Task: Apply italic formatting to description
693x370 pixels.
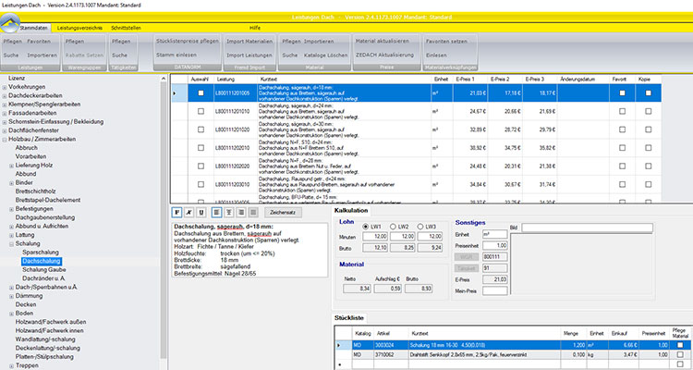Action: [190, 212]
